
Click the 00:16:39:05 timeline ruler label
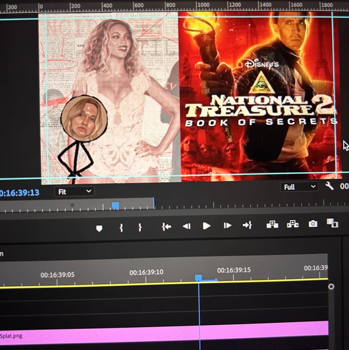click(58, 274)
